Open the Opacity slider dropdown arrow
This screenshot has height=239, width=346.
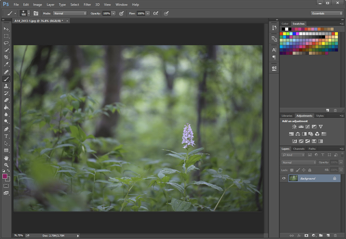click(x=113, y=13)
